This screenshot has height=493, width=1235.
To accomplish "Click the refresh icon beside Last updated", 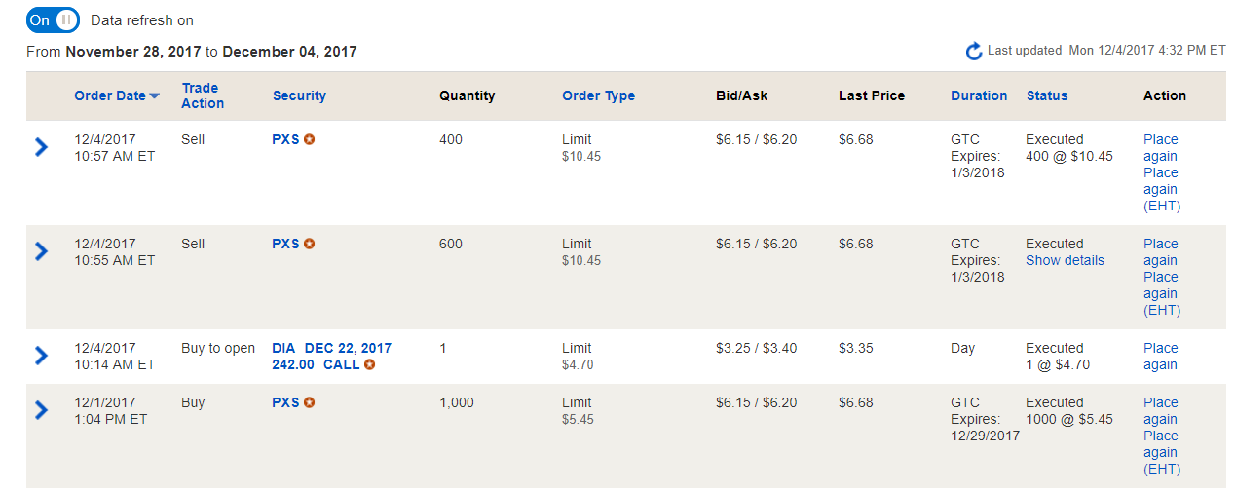I will coord(973,51).
